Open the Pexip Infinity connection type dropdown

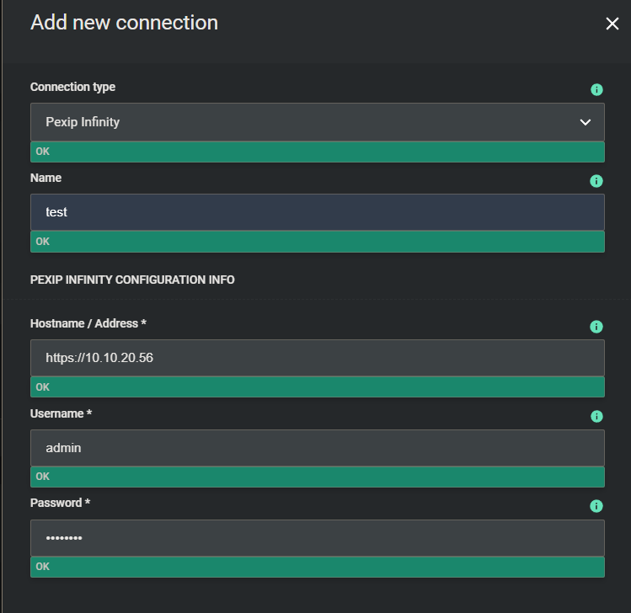[x=317, y=122]
